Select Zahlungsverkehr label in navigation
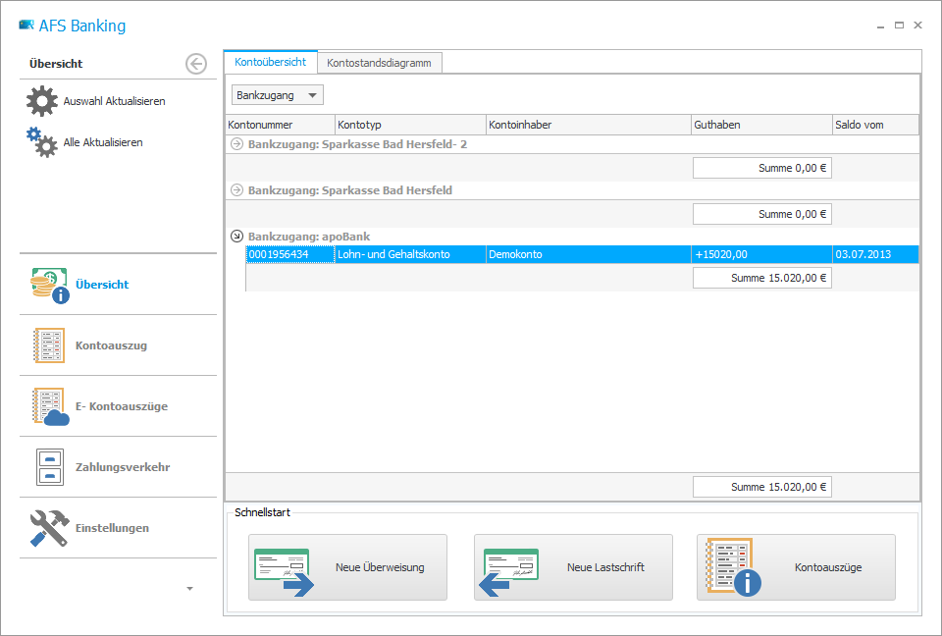Viewport: 942px width, 636px height. 123,467
